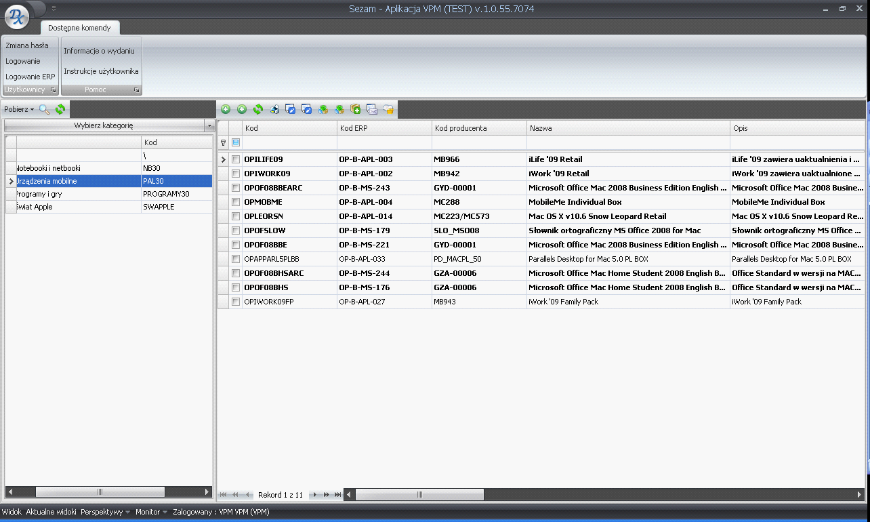Screen dimensions: 870x522
Task: Click the blue select-all box in the filter row
Action: (236, 142)
